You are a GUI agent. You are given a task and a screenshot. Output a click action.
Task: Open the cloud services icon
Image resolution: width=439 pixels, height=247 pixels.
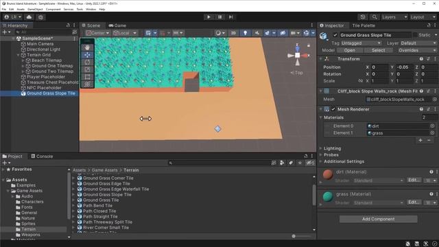click(x=29, y=17)
